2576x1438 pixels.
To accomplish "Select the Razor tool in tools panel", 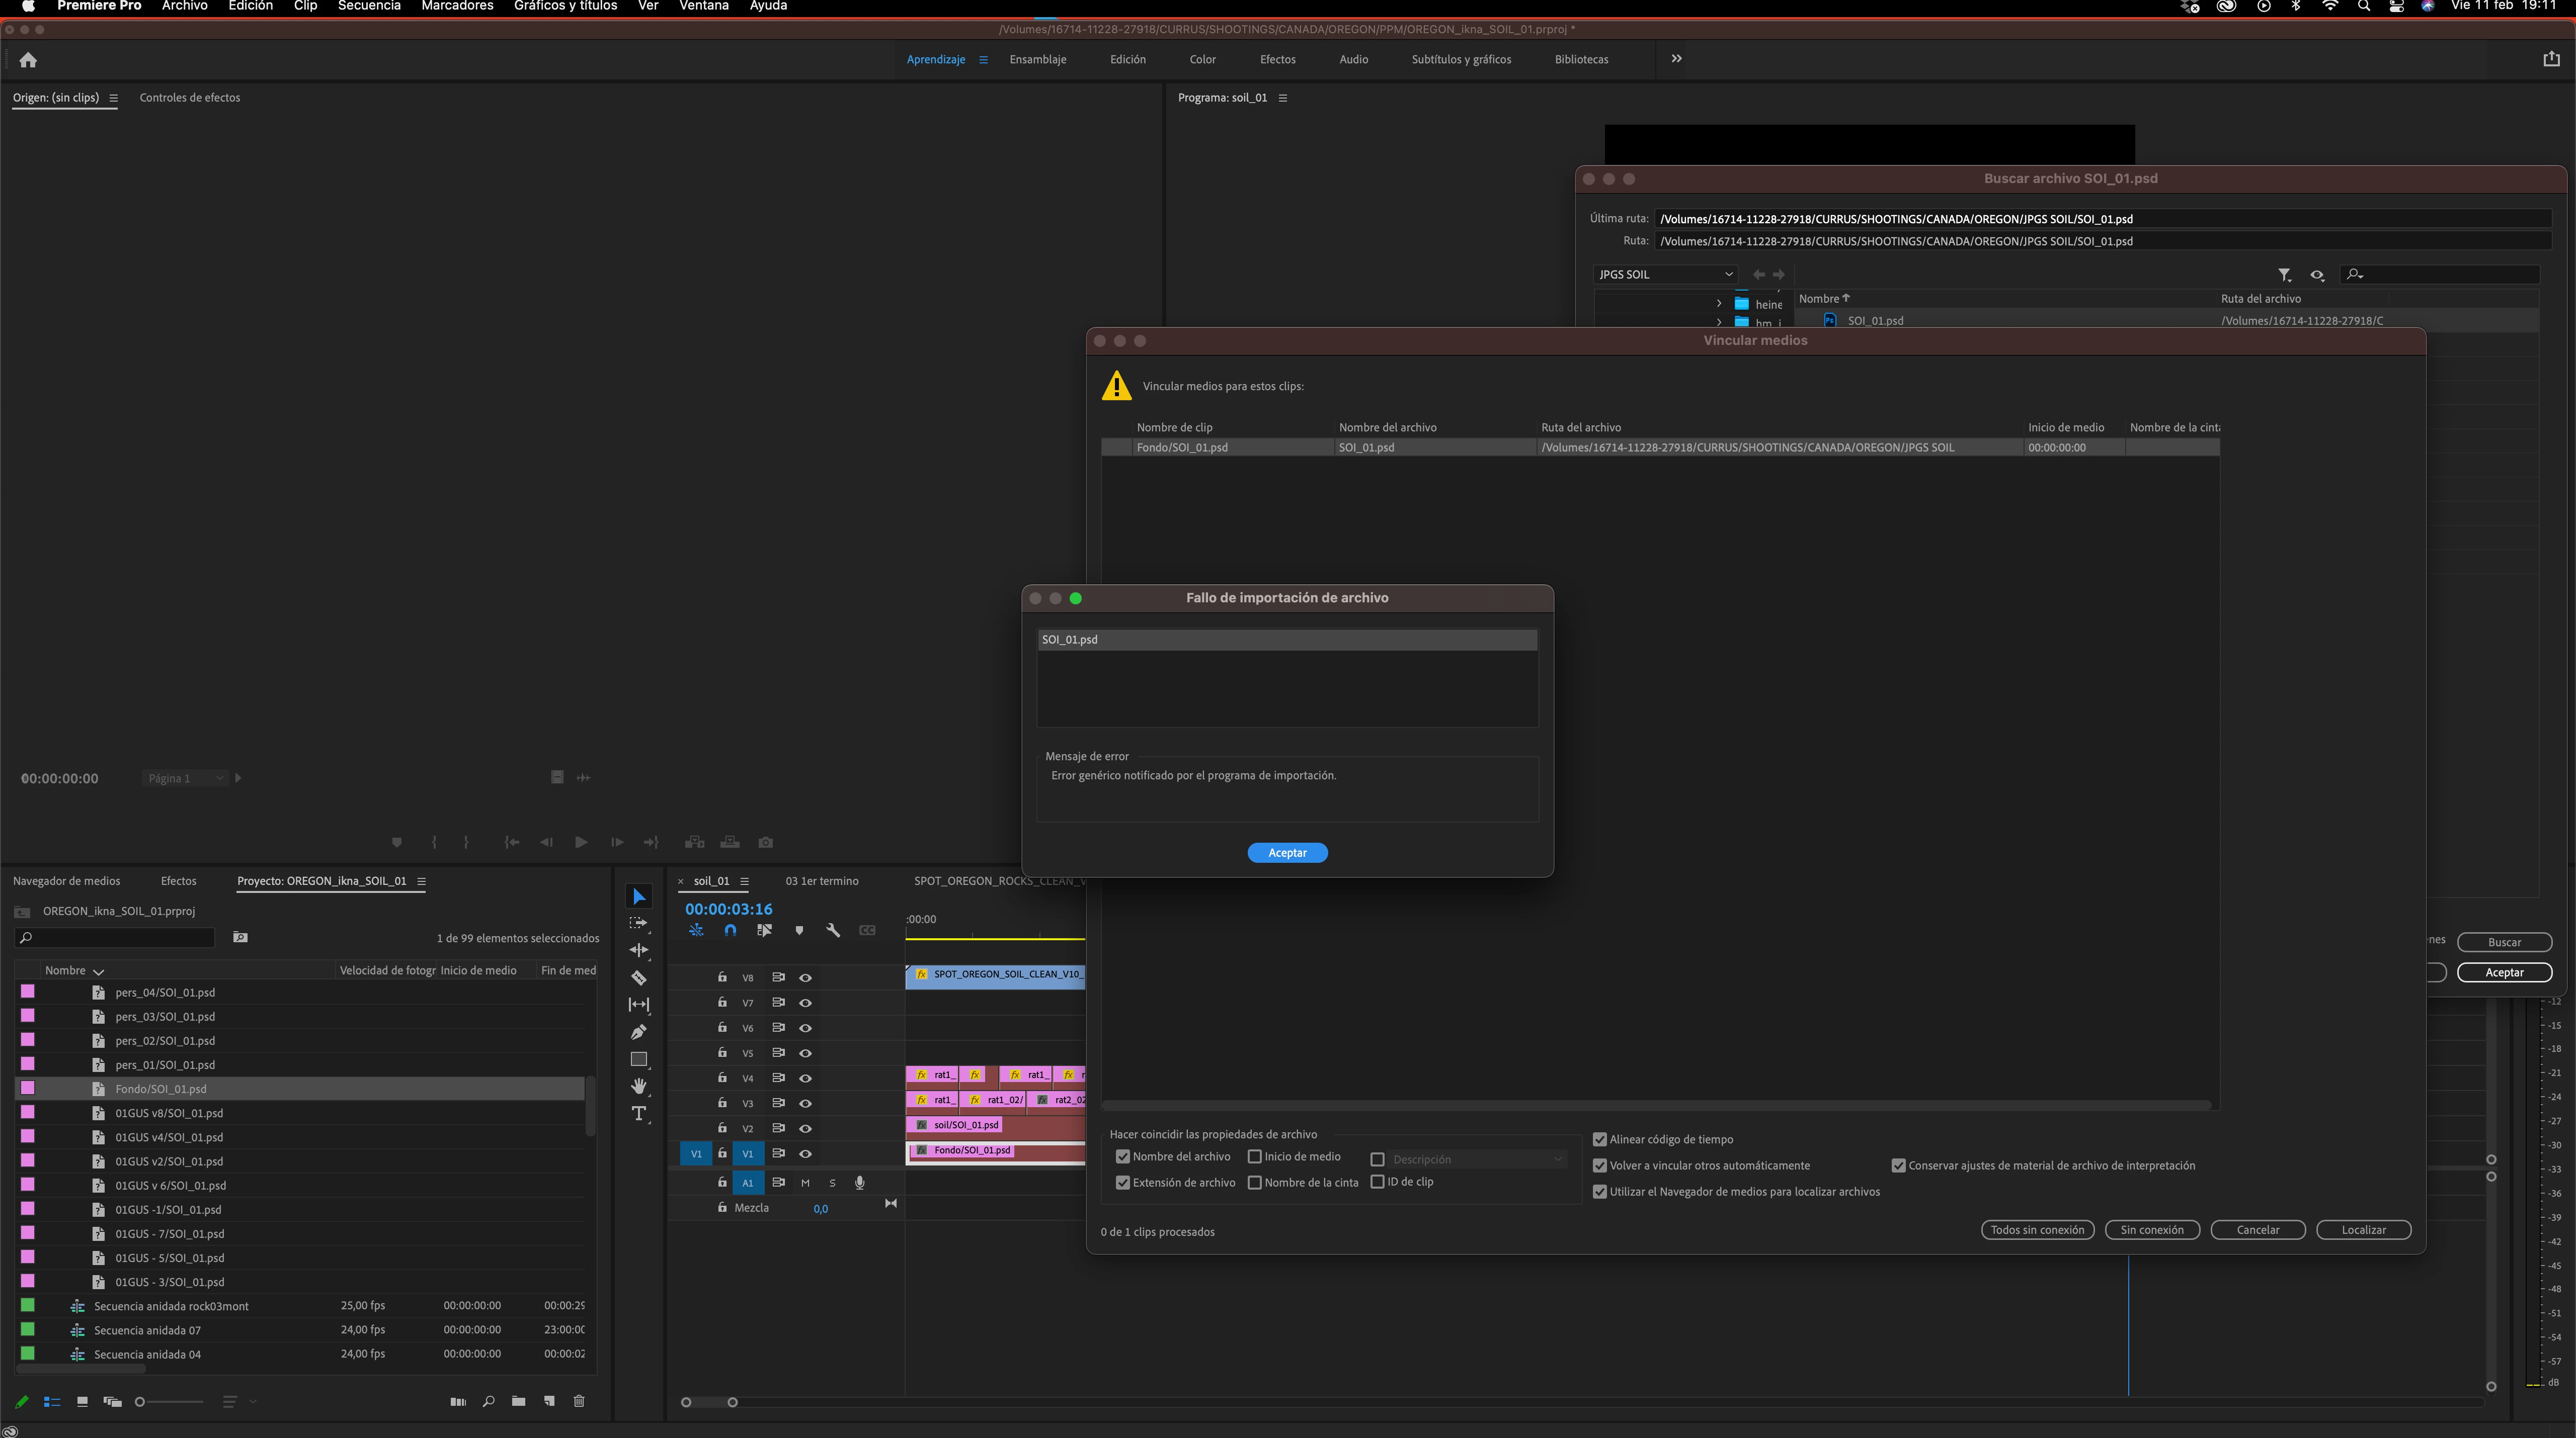I will 638,977.
